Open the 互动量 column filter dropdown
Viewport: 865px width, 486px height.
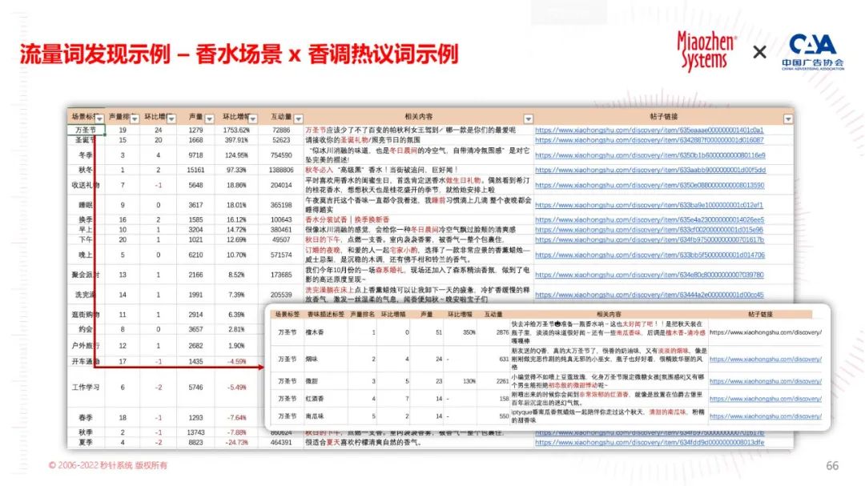click(x=299, y=118)
